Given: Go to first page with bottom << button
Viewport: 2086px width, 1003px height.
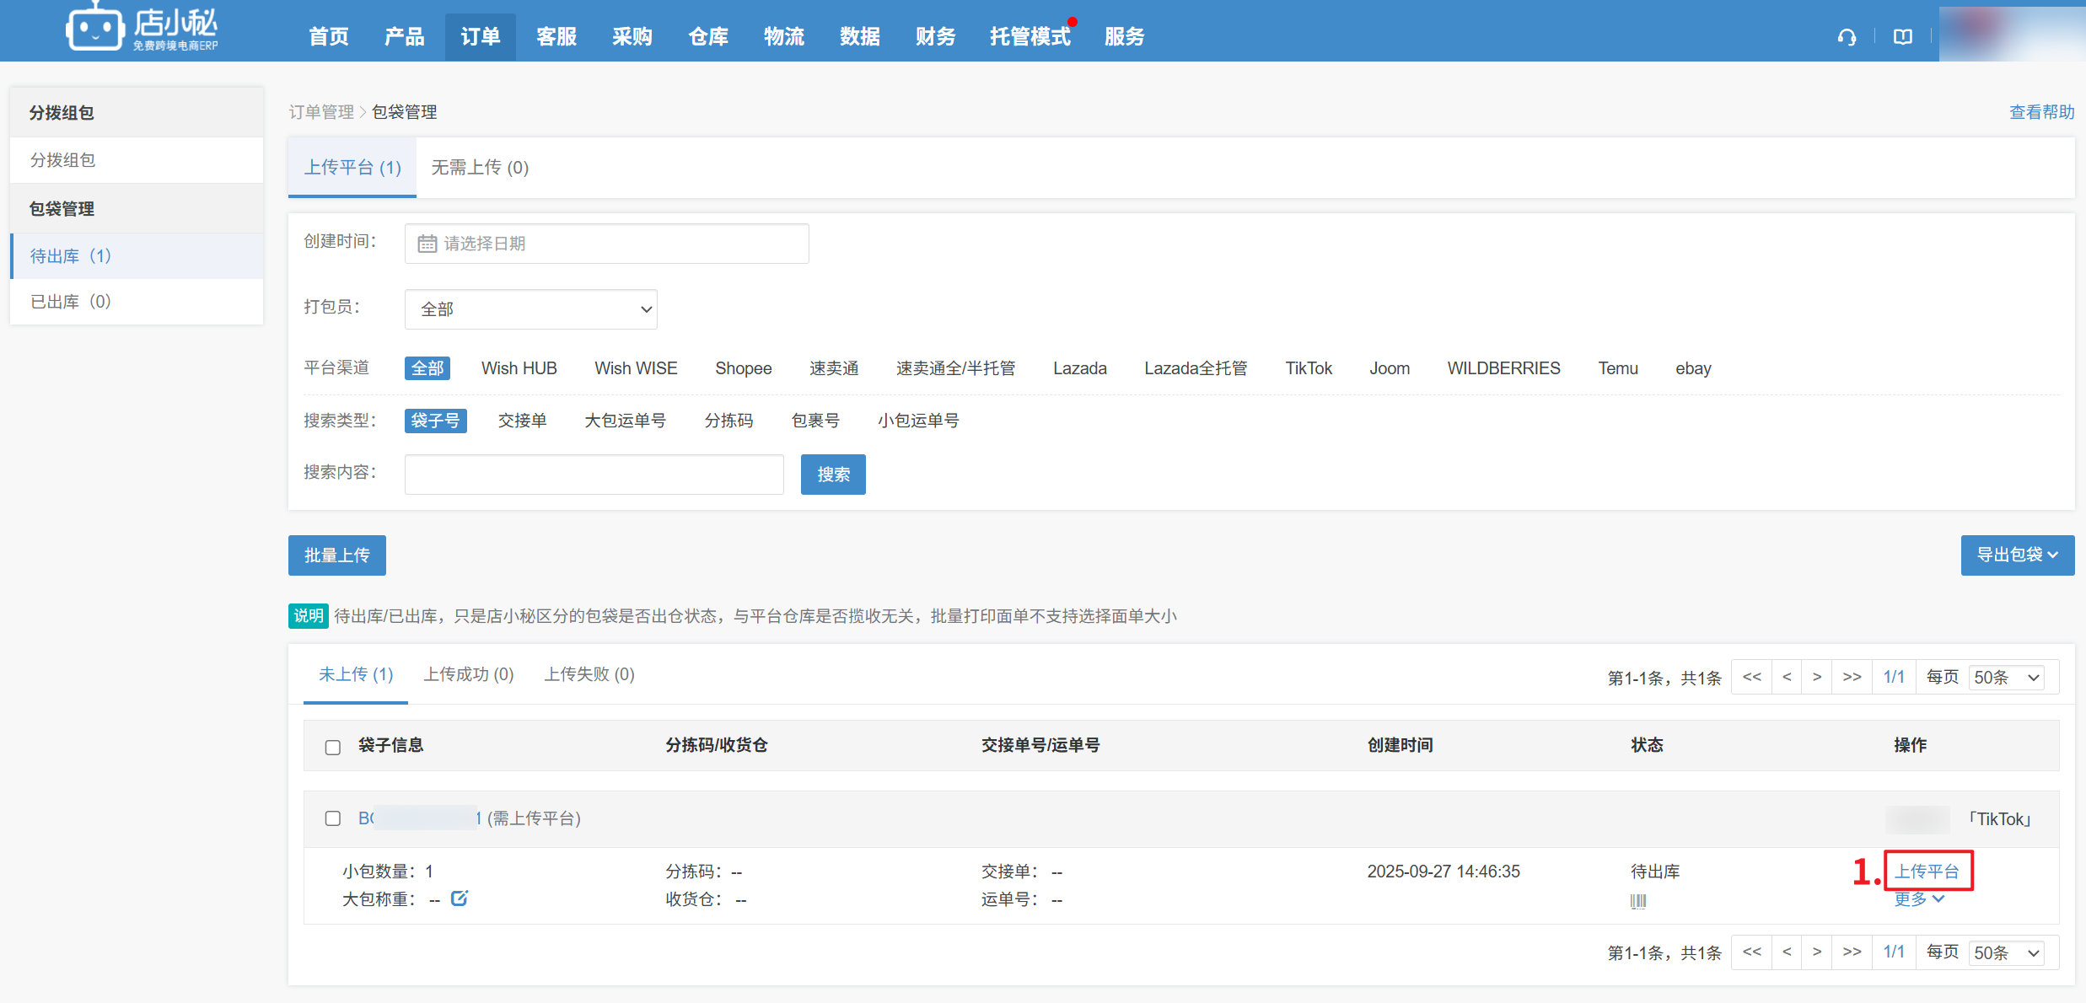Looking at the screenshot, I should tap(1751, 952).
